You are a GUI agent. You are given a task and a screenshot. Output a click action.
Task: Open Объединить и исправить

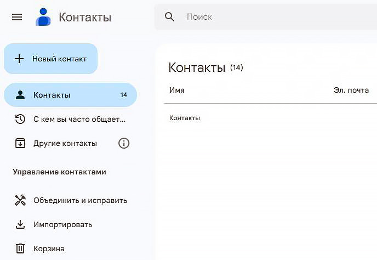point(71,200)
